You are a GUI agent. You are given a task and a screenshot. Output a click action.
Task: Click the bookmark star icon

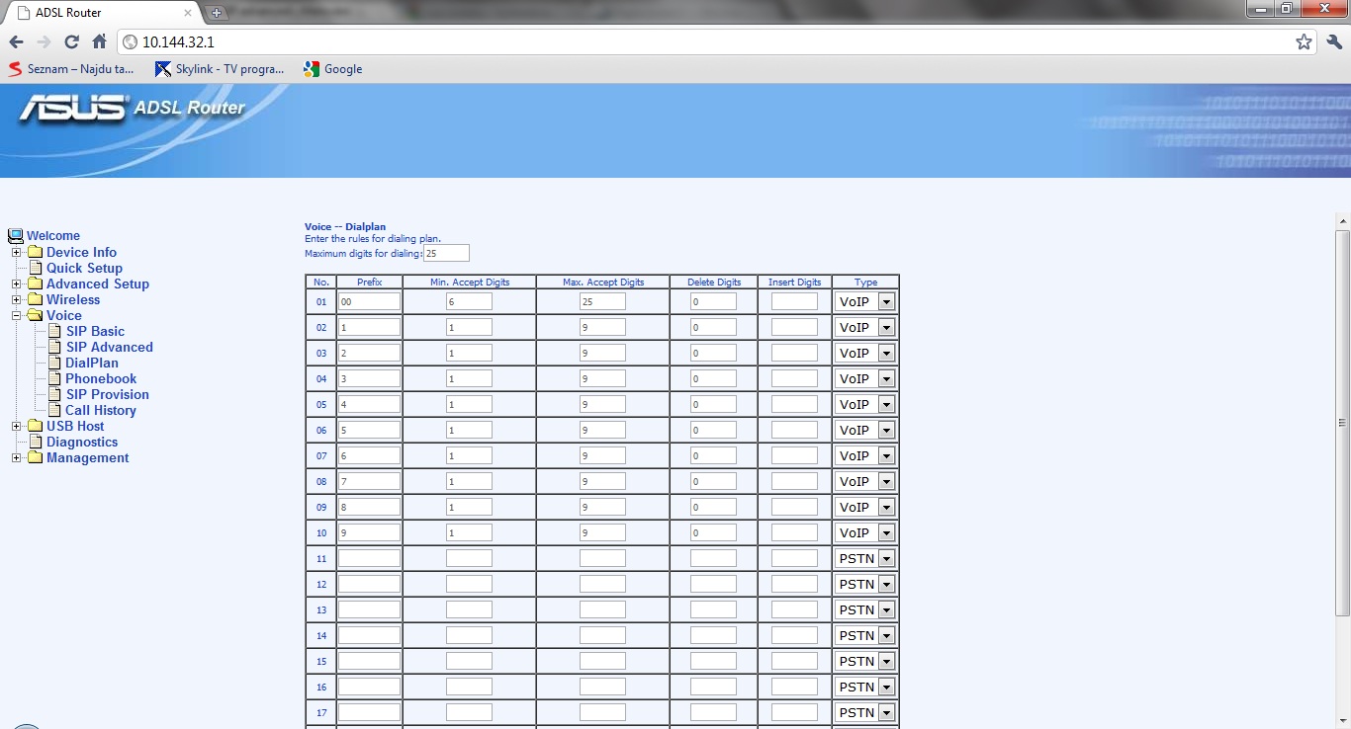(1304, 41)
